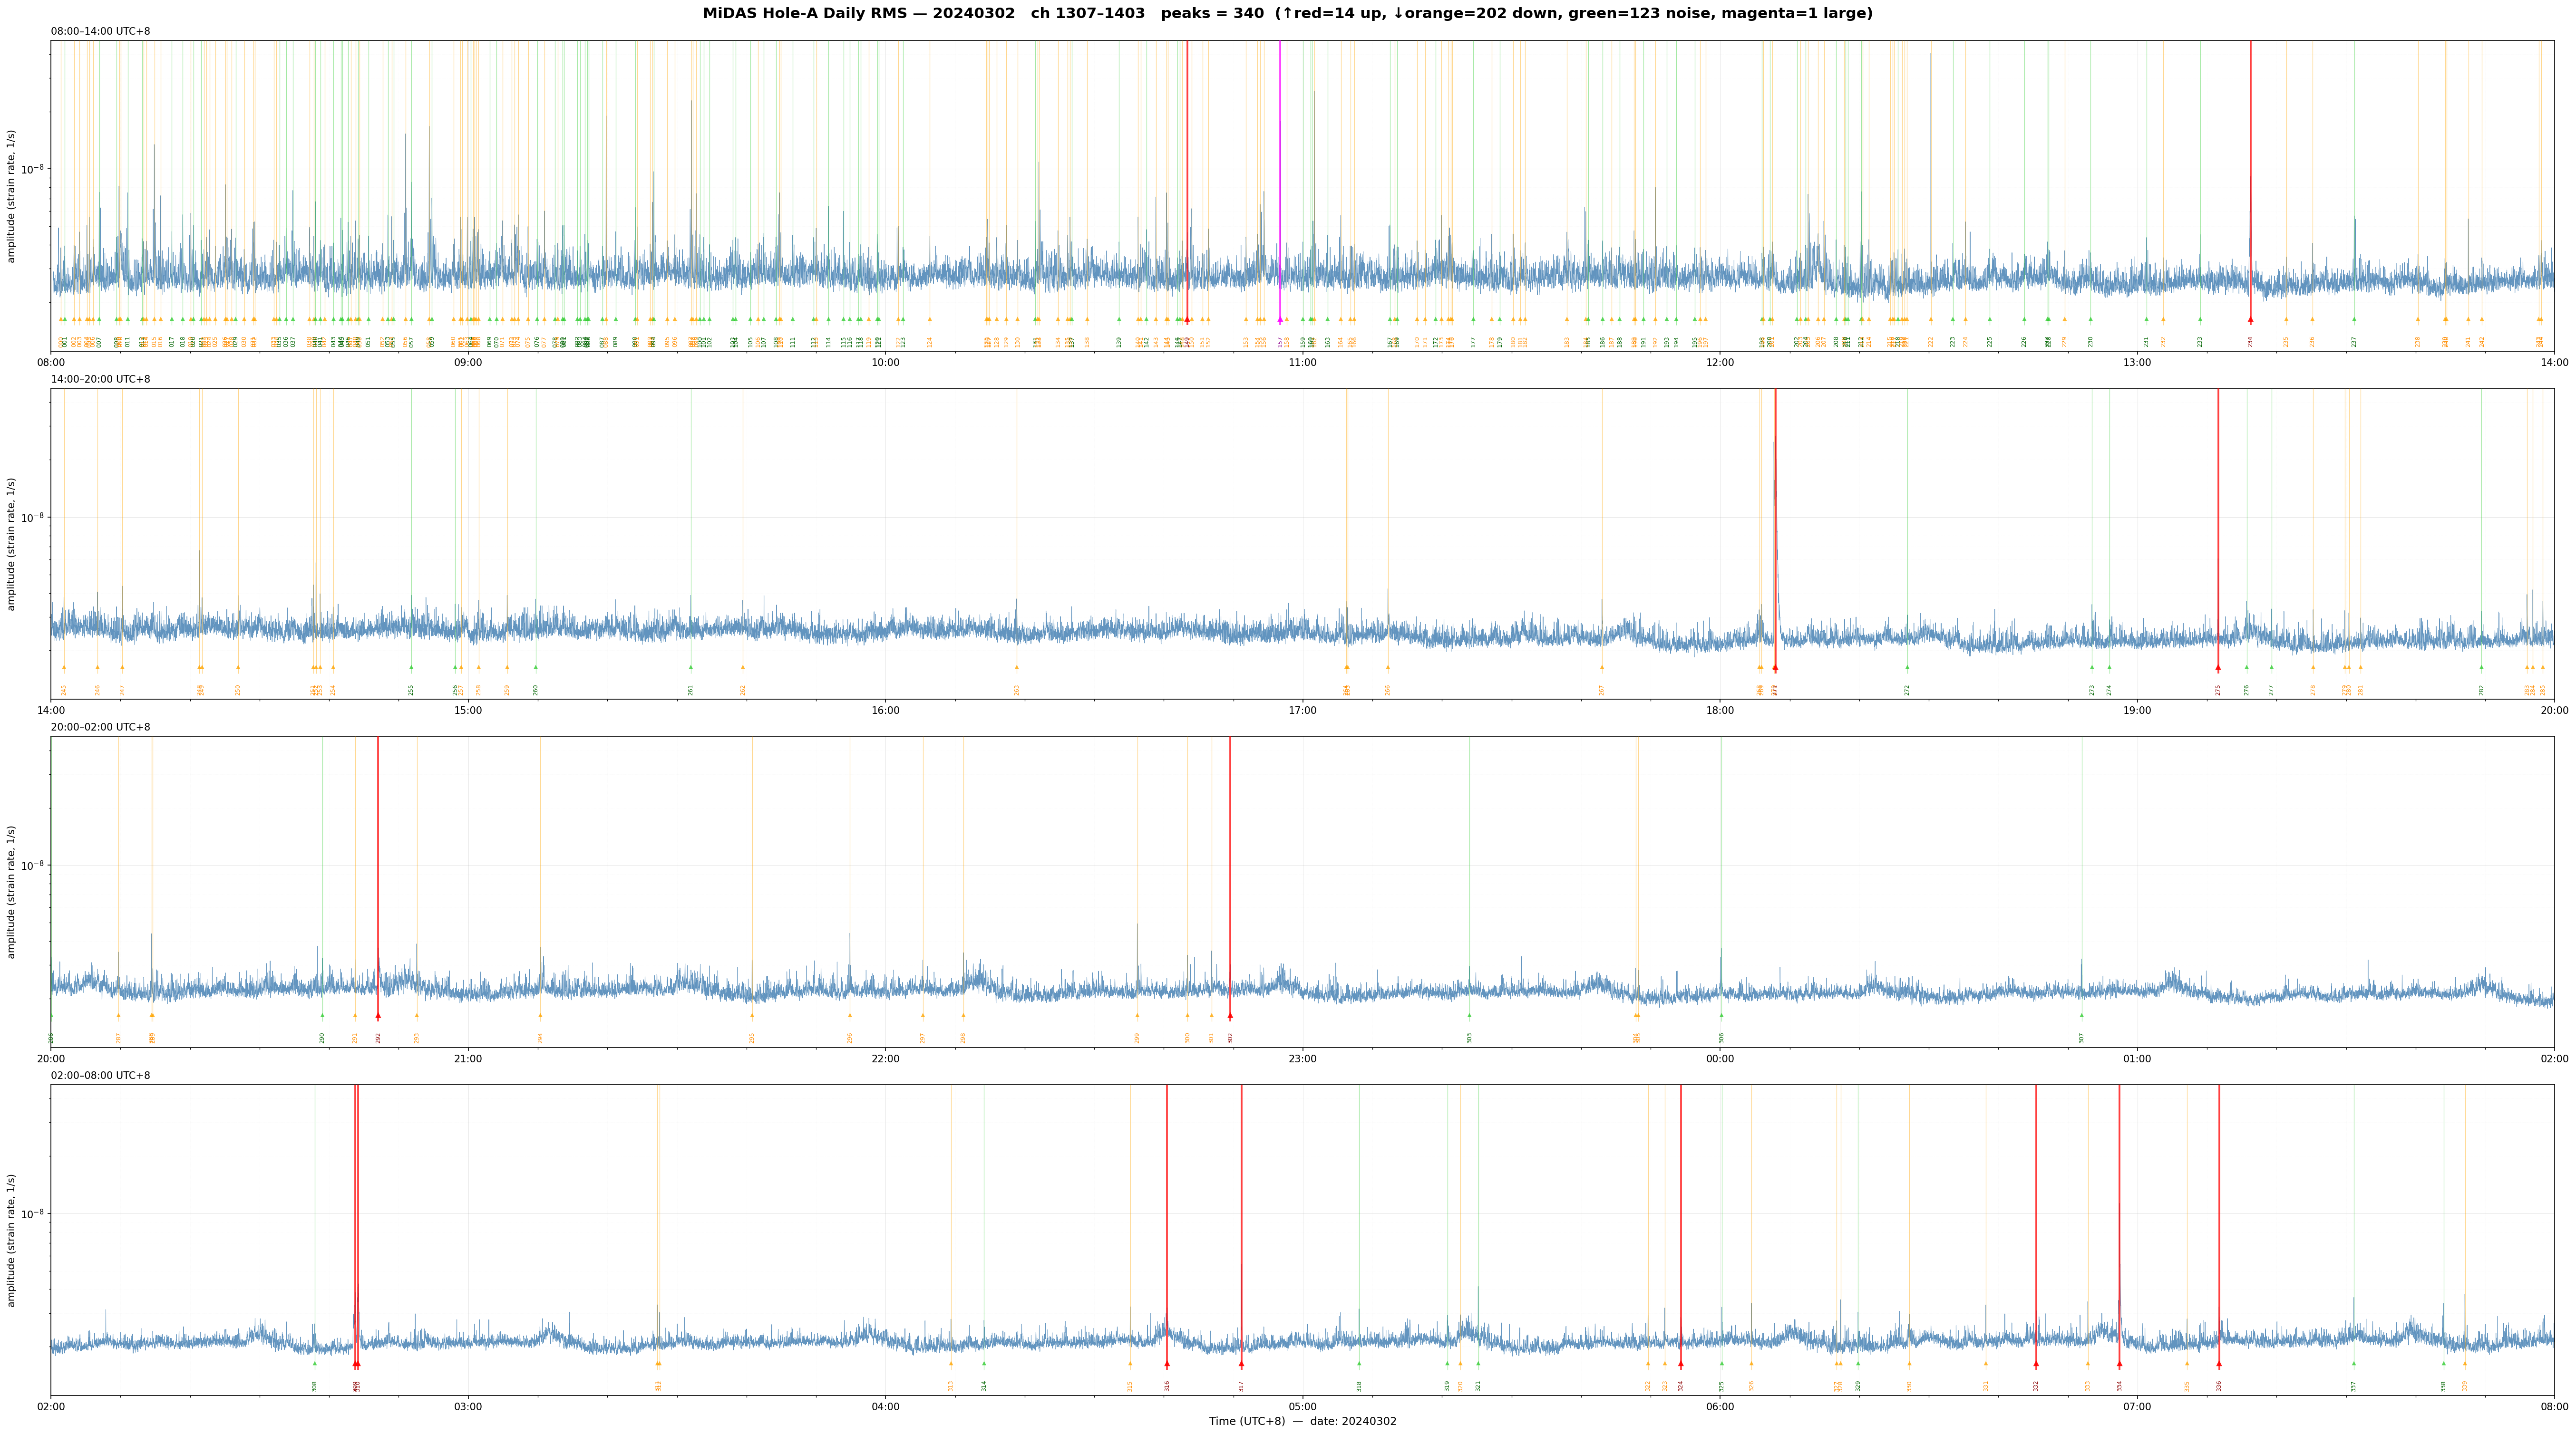2576x1434 pixels.
Task: Click the 'Time (UTC+8) — date: 20240302' axis label
Action: (1303, 1421)
